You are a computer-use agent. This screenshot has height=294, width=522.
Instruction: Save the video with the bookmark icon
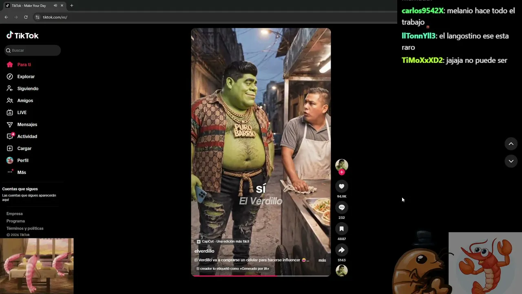342,229
